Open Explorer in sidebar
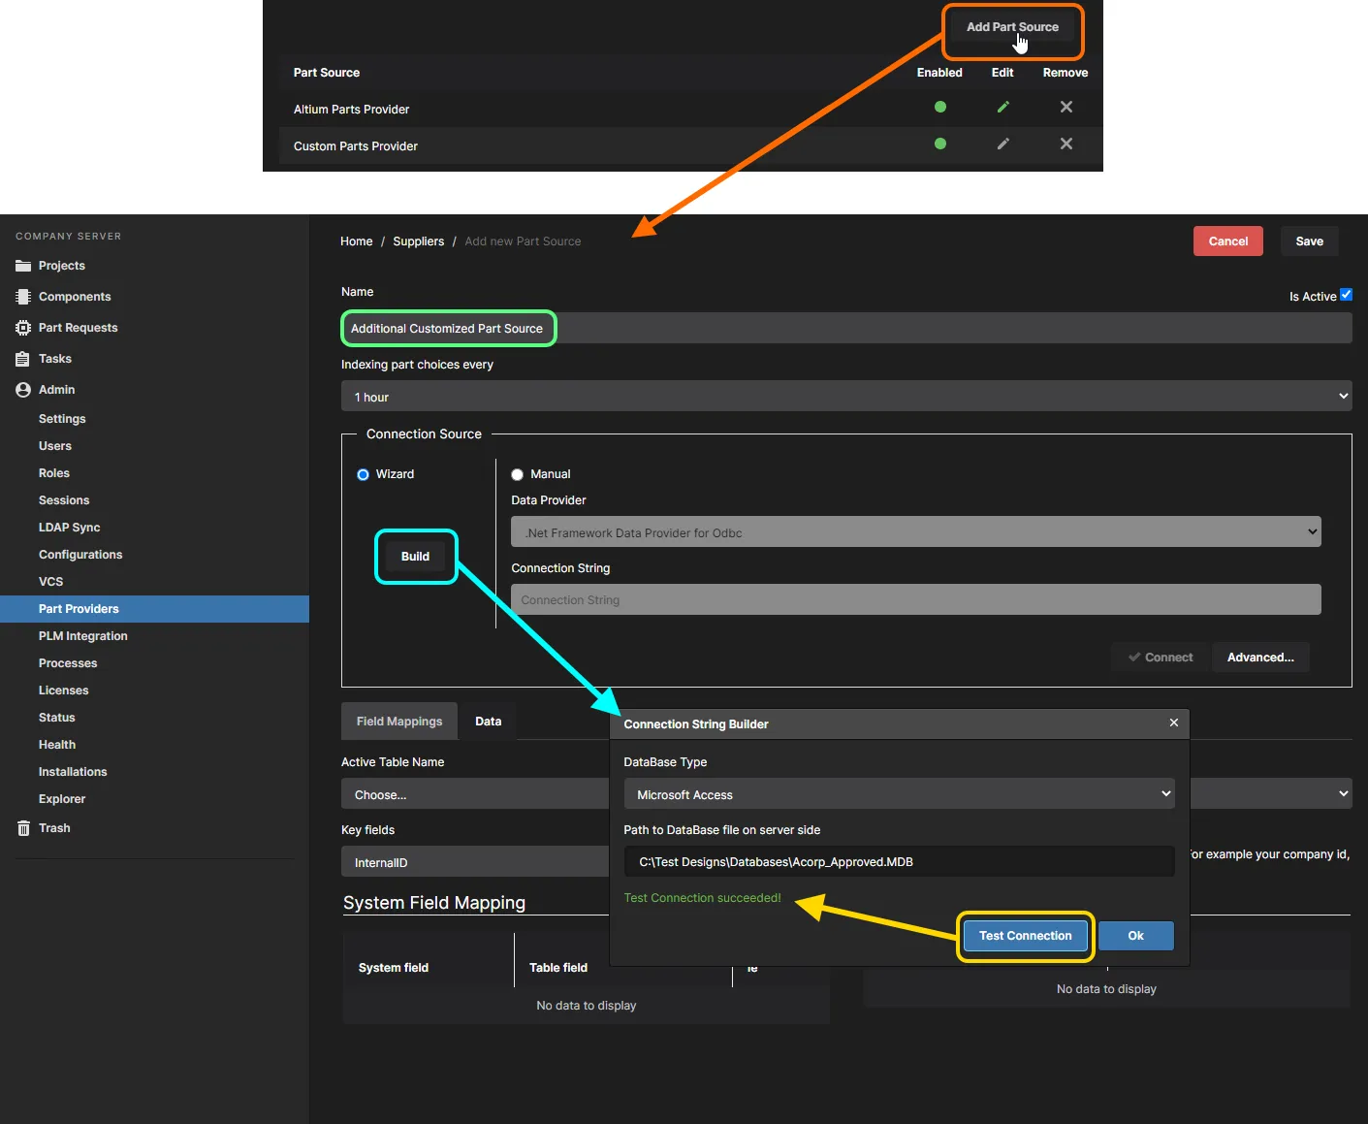This screenshot has width=1368, height=1124. (62, 799)
